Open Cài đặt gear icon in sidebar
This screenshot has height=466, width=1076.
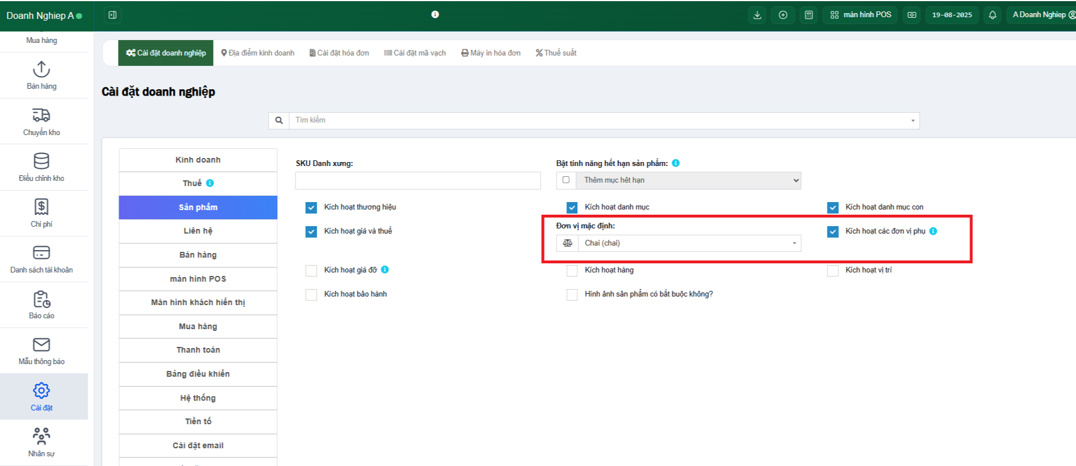coord(41,390)
